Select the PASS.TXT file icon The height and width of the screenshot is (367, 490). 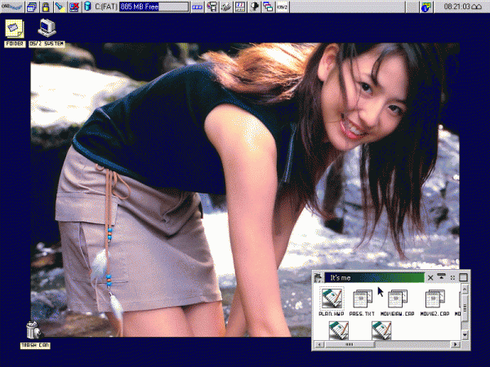pyautogui.click(x=362, y=302)
